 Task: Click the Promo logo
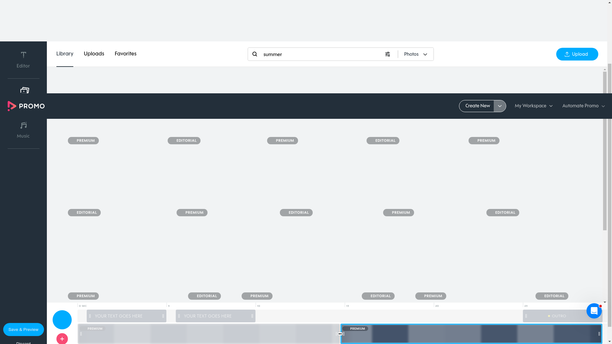(x=26, y=106)
